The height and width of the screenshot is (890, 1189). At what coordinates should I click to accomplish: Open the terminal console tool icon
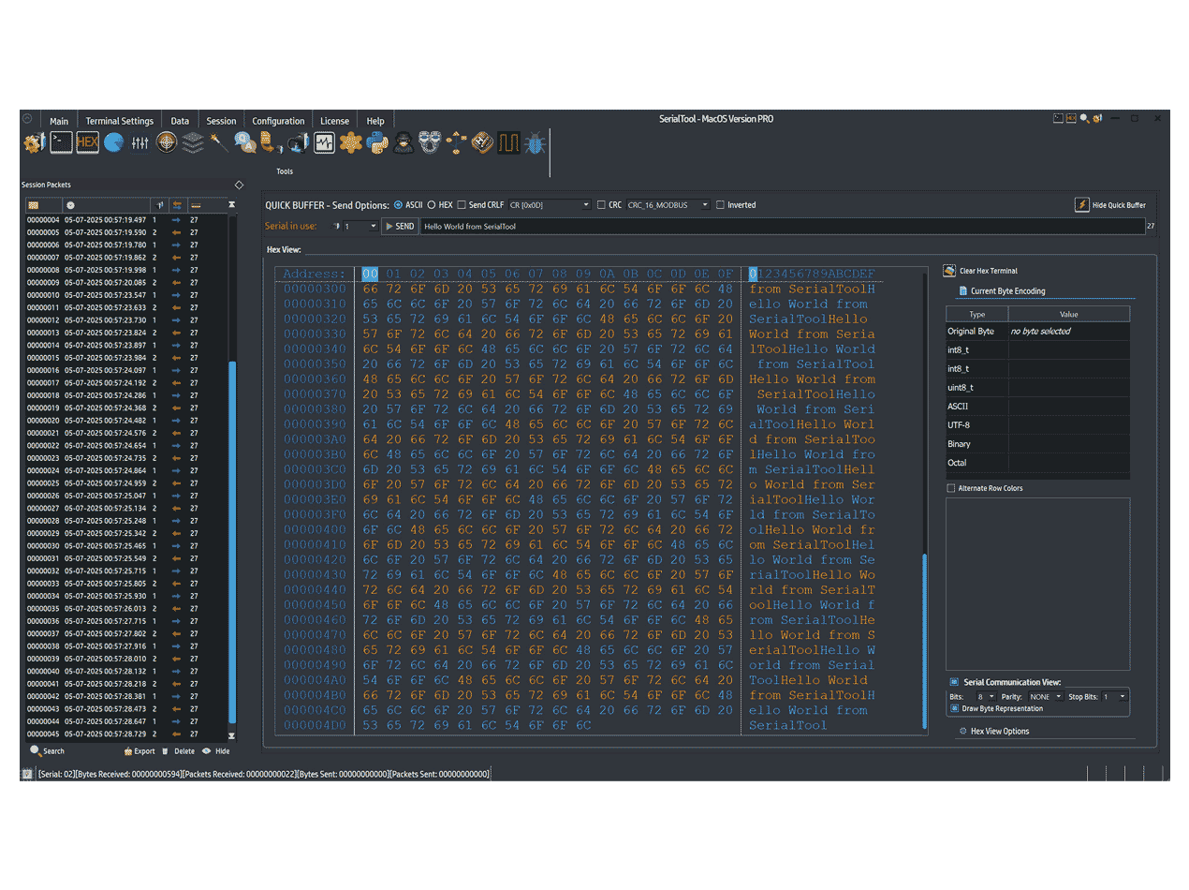click(x=61, y=143)
